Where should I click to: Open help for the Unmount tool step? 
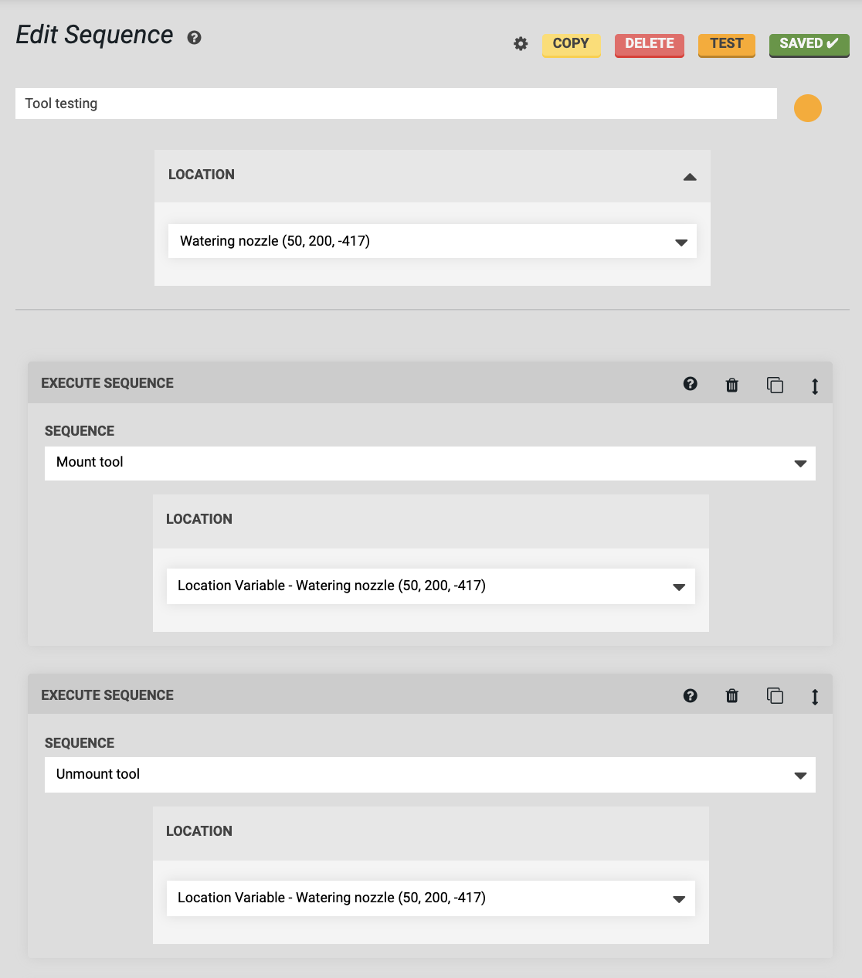point(690,695)
